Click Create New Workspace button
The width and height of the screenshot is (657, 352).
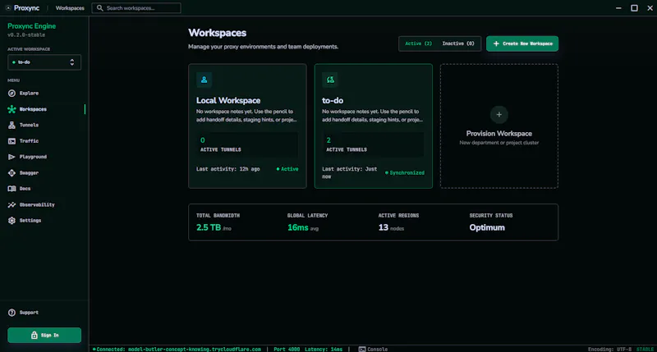click(x=522, y=43)
